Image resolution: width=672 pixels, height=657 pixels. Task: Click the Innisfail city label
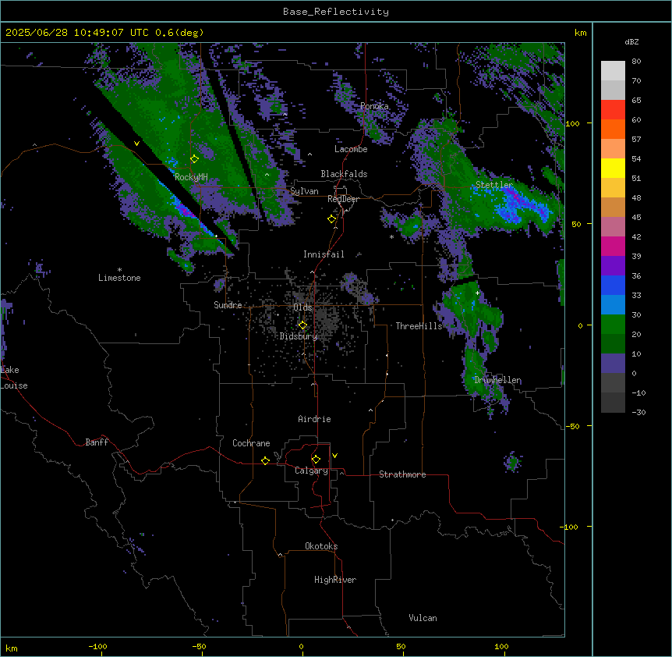pos(324,254)
